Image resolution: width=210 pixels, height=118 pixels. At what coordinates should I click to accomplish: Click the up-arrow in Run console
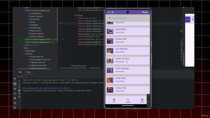tap(19, 81)
